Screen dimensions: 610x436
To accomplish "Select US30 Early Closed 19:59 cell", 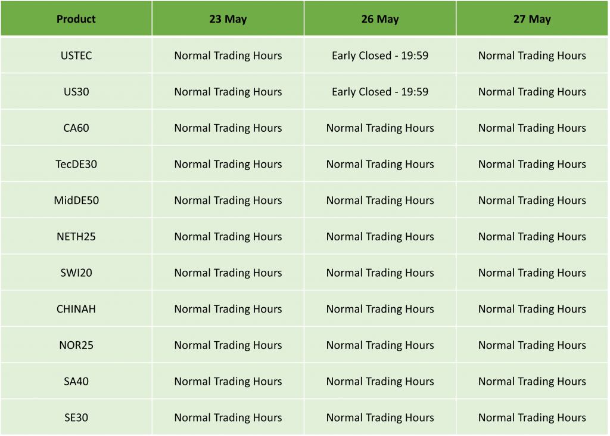I will pos(380,92).
